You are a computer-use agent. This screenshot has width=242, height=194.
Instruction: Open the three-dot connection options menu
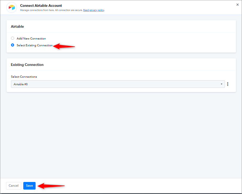[228, 84]
